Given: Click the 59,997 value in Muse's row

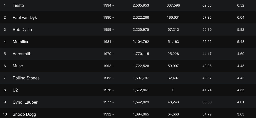Looking at the screenshot, I should 173,66.
